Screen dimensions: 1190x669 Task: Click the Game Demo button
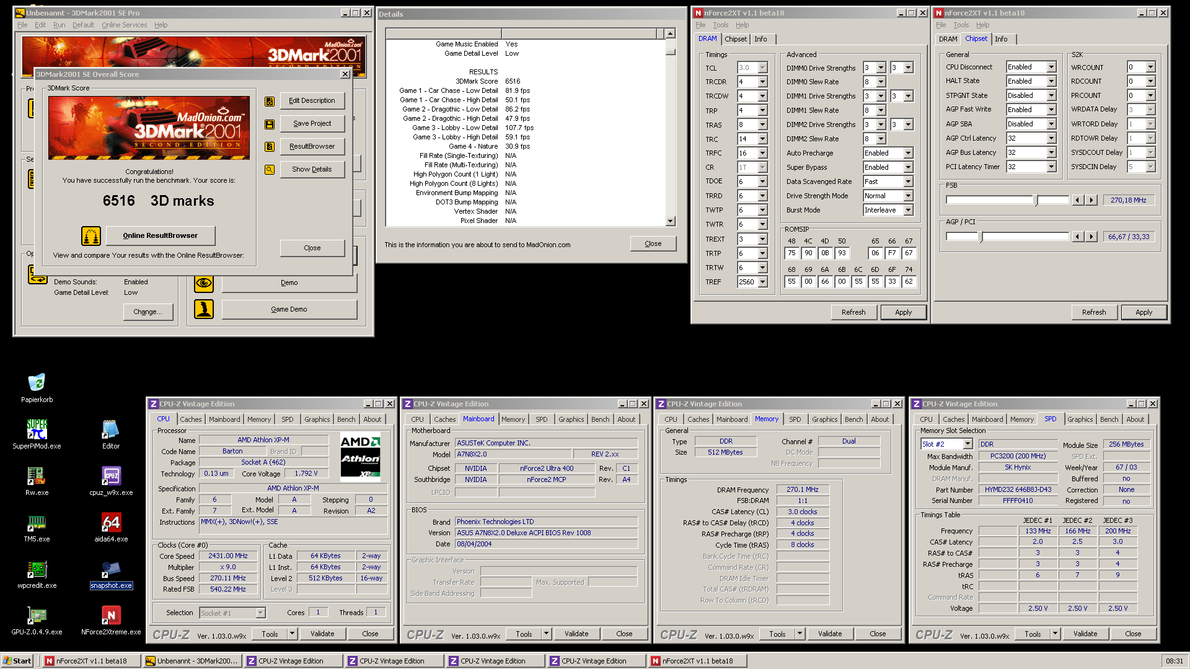tap(289, 309)
